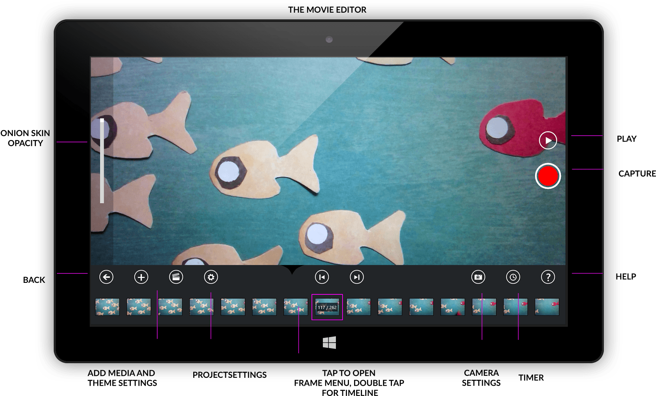Screen dimensions: 656x396
Task: Capture a frame with the red button
Action: click(548, 176)
